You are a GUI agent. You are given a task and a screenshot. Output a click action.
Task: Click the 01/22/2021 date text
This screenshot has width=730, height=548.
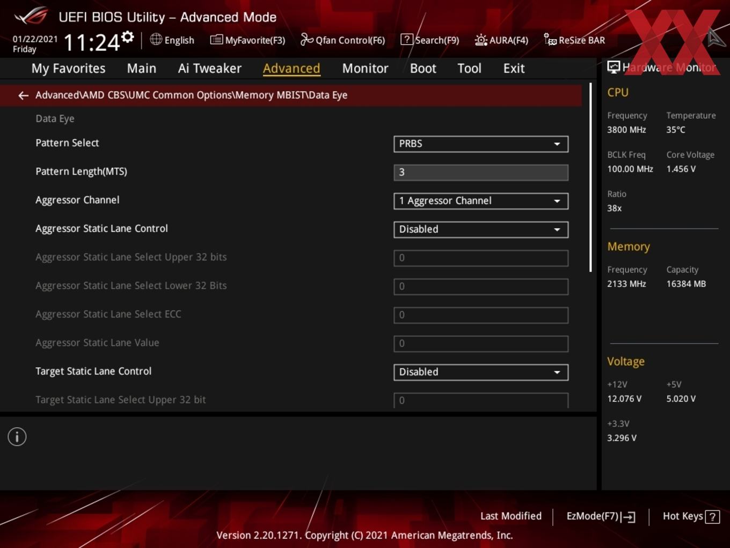[35, 39]
